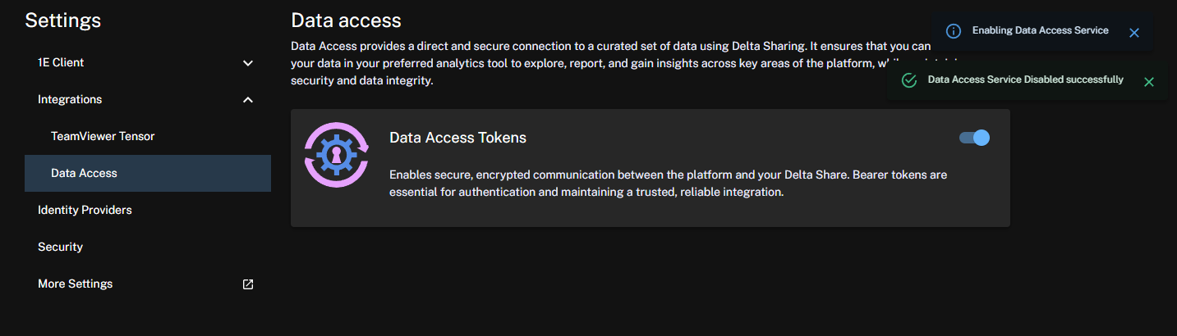
Task: Go to Identity Providers settings
Action: pos(85,210)
